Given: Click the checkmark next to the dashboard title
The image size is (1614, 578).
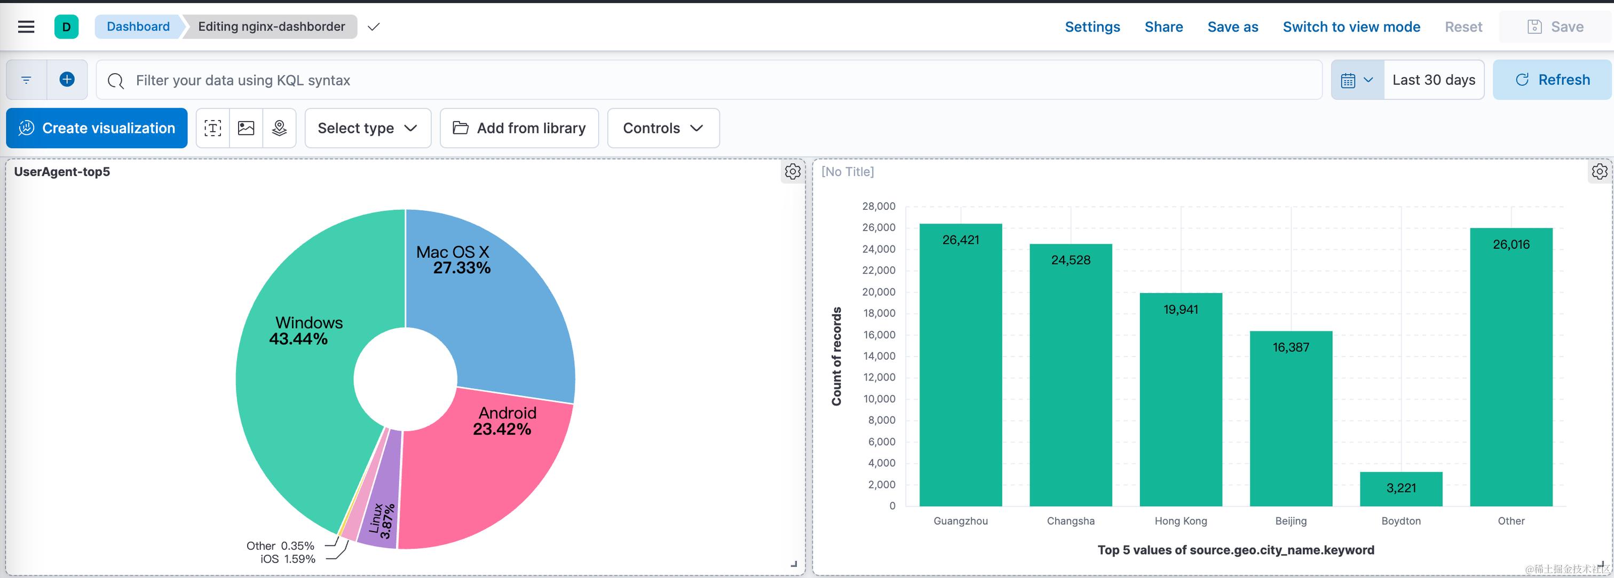Looking at the screenshot, I should [x=374, y=27].
